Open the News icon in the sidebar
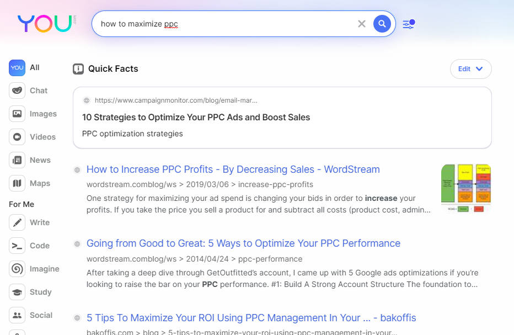This screenshot has width=514, height=335. (17, 160)
